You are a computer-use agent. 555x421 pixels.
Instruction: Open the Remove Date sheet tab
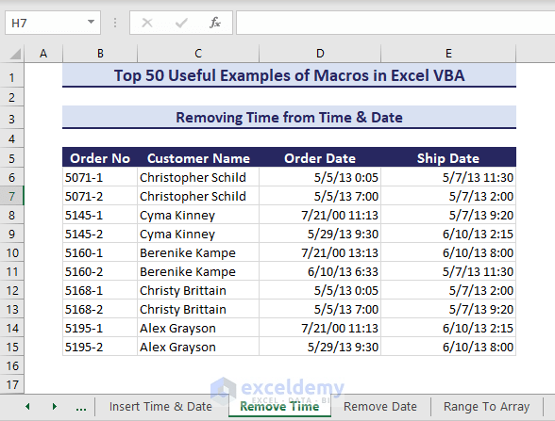[380, 407]
